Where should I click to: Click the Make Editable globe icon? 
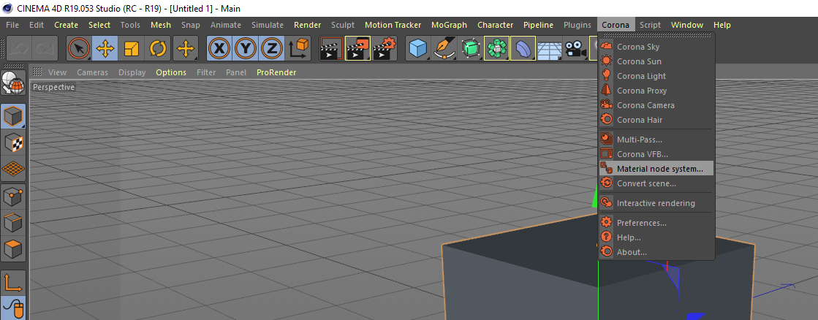point(13,83)
